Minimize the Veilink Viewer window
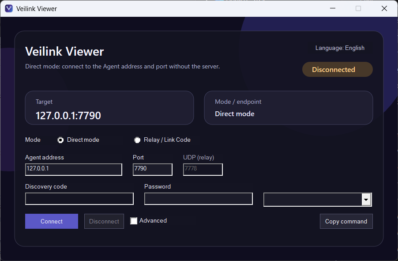Image resolution: width=398 pixels, height=261 pixels. point(333,8)
